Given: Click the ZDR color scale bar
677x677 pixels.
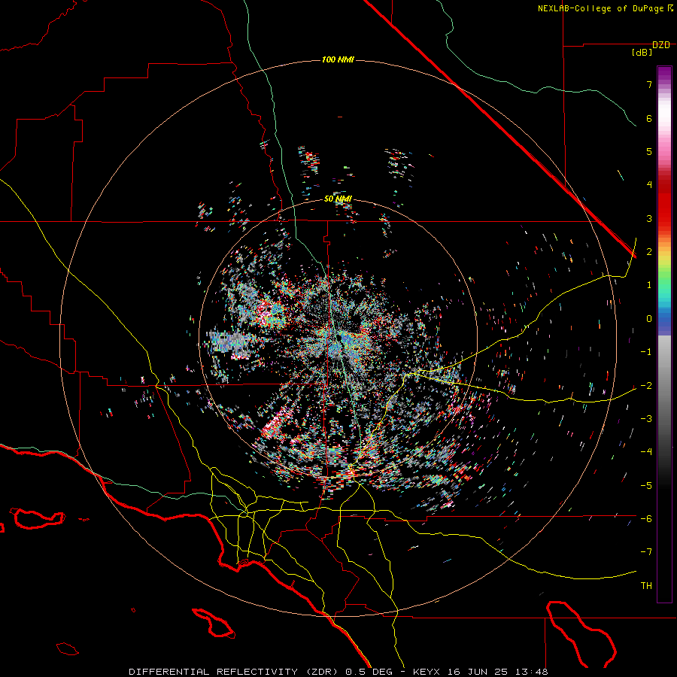Looking at the screenshot, I should (664, 334).
